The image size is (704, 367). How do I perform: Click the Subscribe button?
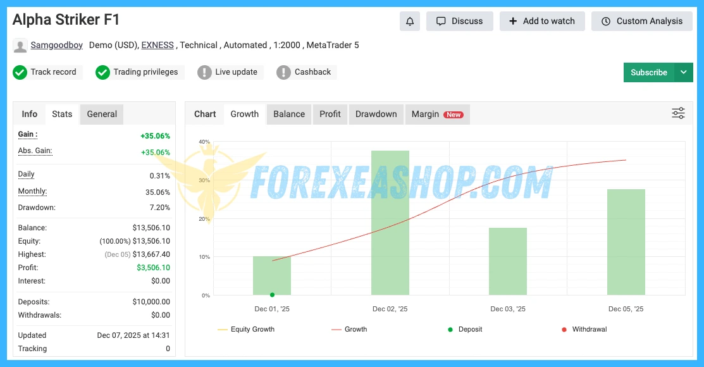648,73
